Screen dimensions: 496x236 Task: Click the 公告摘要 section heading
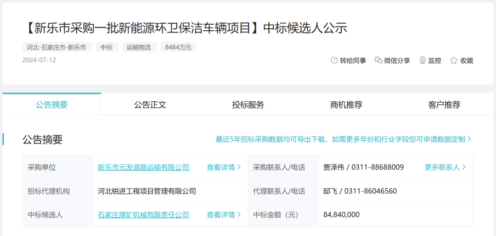[x=42, y=139]
